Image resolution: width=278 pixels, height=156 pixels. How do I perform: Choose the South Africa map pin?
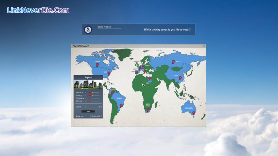coord(148,110)
